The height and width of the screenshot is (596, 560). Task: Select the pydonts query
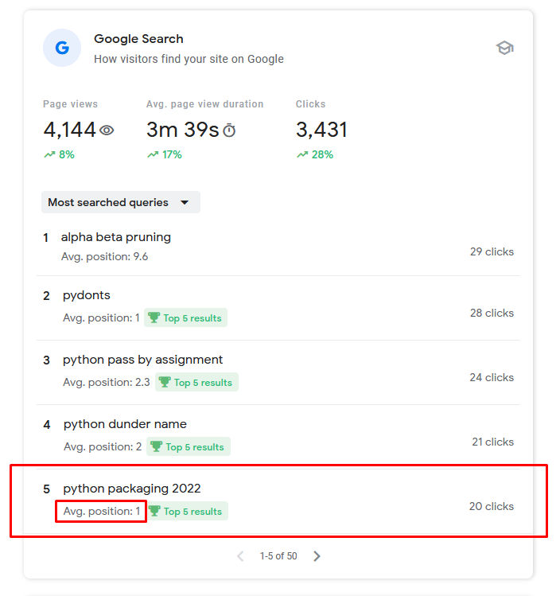(x=86, y=295)
